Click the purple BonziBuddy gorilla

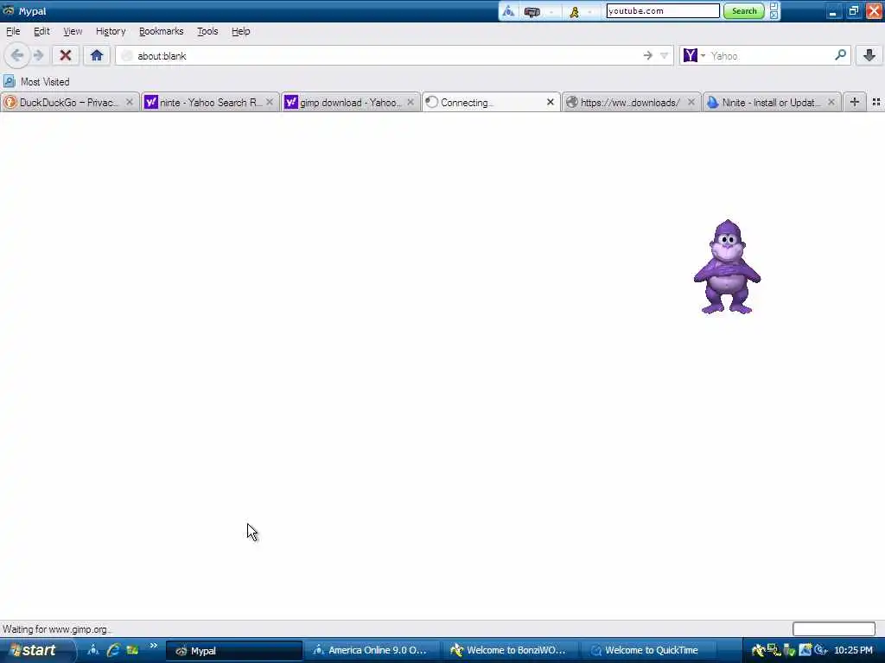click(727, 267)
